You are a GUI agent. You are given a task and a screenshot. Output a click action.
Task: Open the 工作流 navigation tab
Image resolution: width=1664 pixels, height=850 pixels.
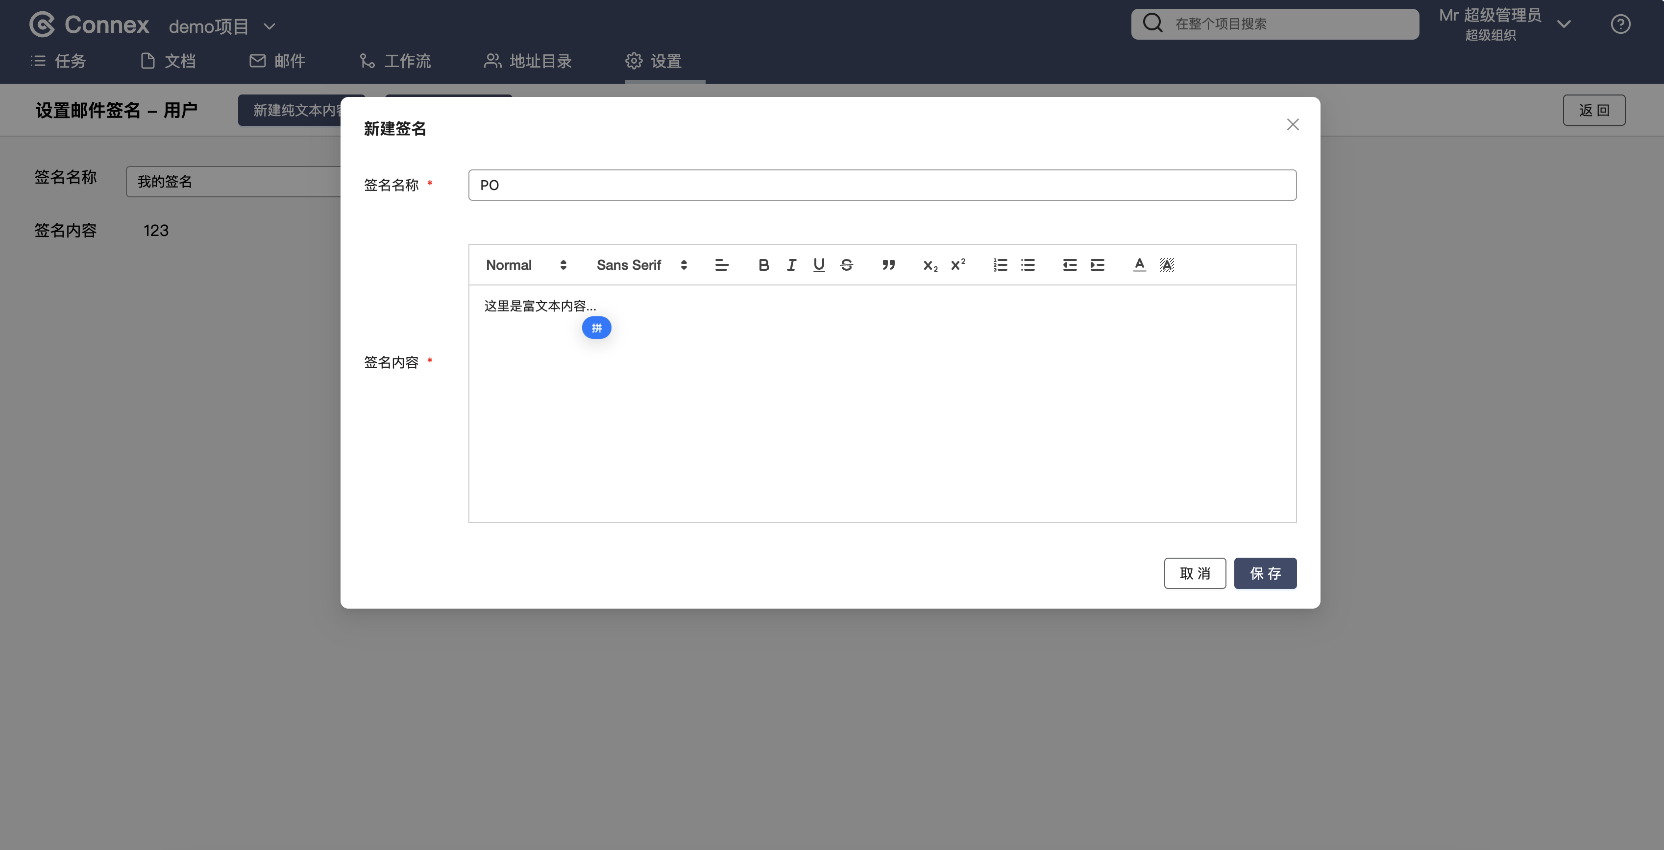[x=394, y=61]
